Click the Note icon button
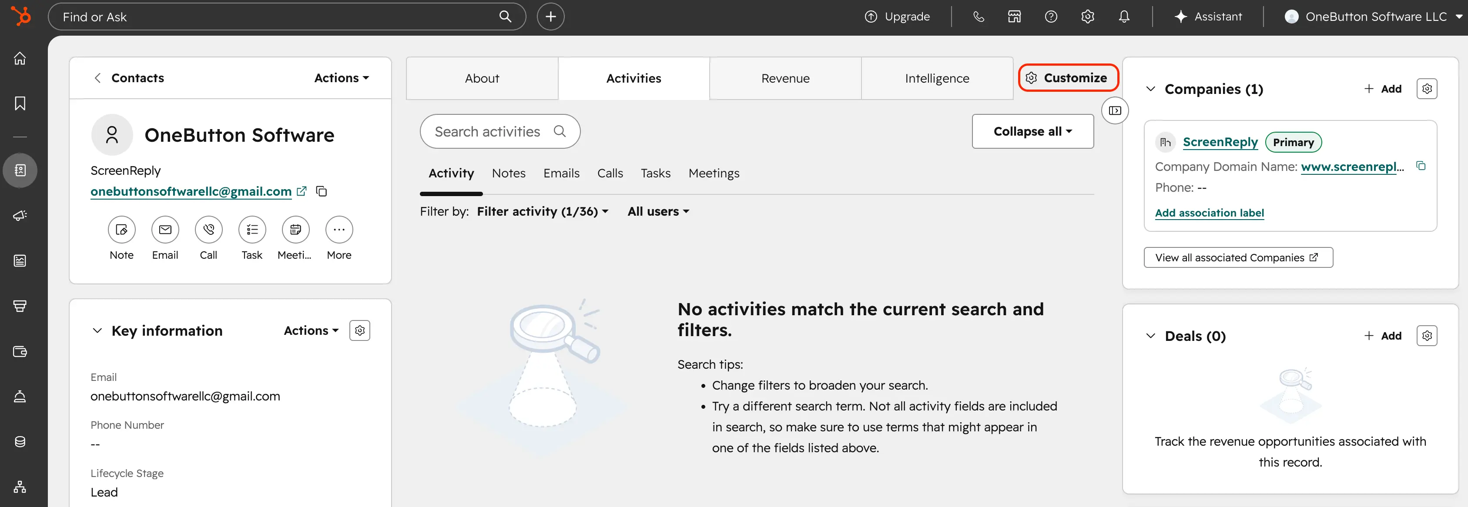 [121, 230]
